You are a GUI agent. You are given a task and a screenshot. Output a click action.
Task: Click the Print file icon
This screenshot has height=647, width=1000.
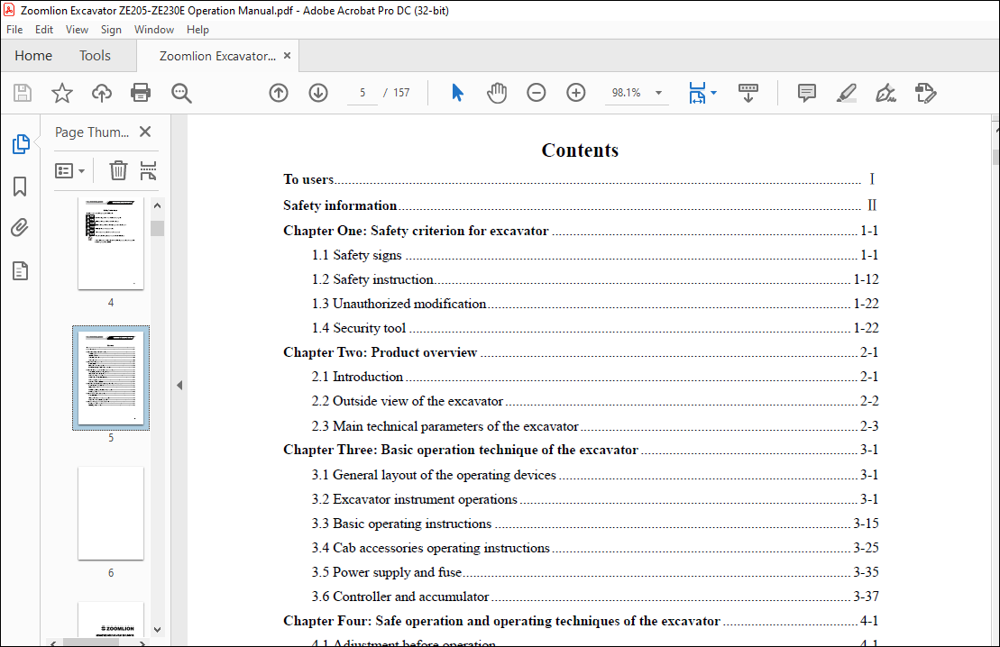pos(141,93)
